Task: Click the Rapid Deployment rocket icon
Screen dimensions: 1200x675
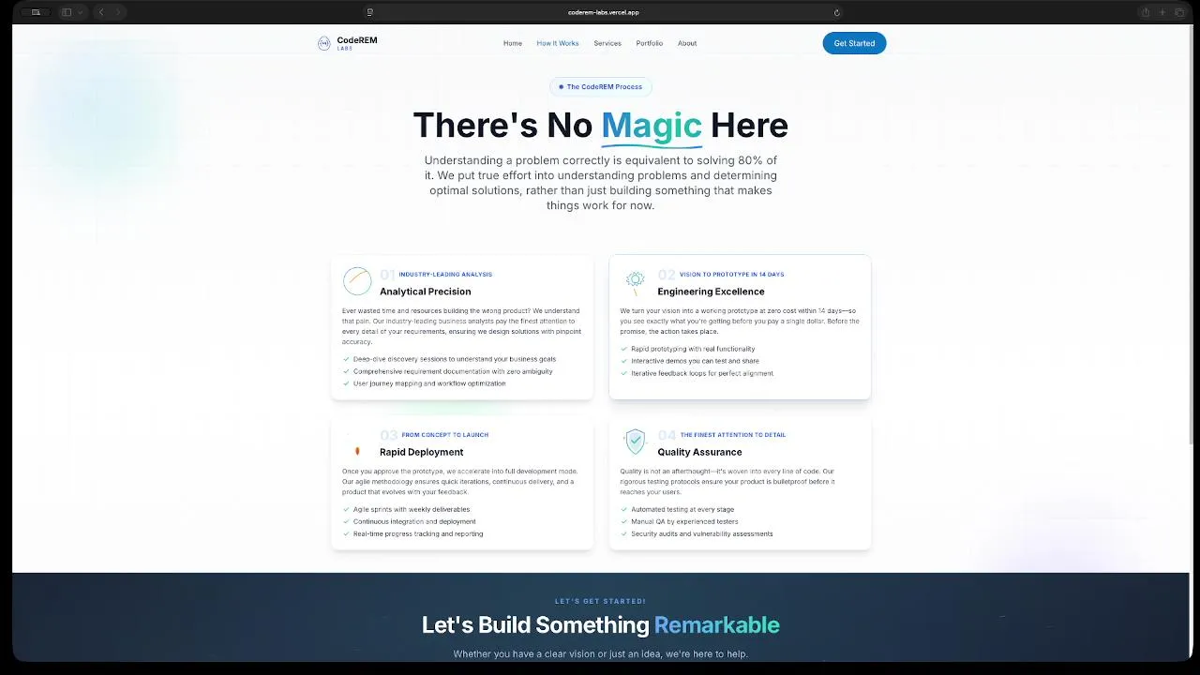Action: tap(357, 451)
